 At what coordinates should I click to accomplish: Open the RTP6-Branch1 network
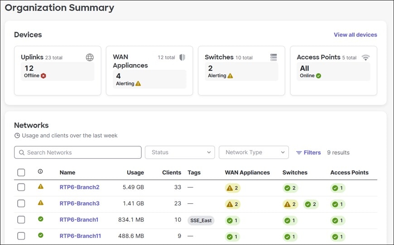tap(79, 220)
